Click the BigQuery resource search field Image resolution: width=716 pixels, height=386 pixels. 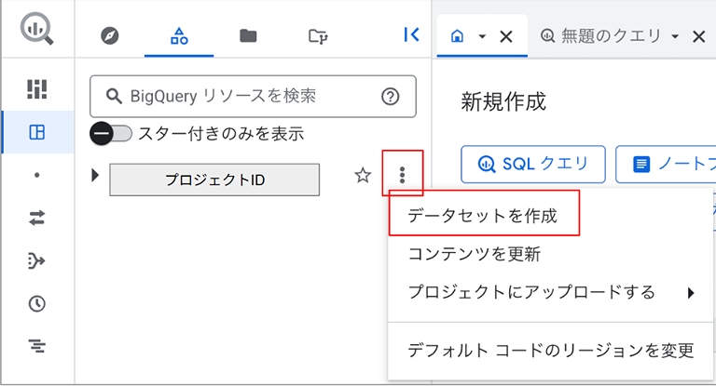253,96
